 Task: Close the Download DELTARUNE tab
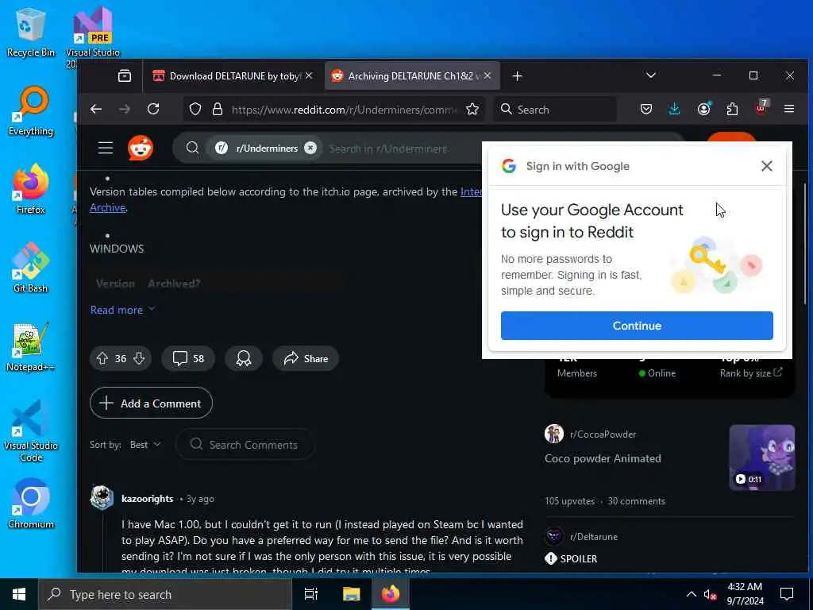click(309, 75)
